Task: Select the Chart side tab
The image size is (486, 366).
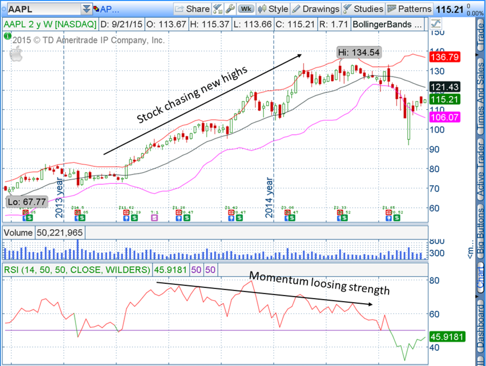Action: [480, 277]
